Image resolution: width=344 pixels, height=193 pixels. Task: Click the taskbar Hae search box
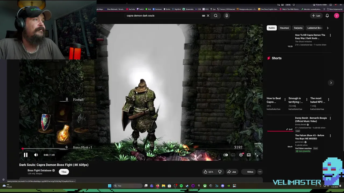(128, 186)
